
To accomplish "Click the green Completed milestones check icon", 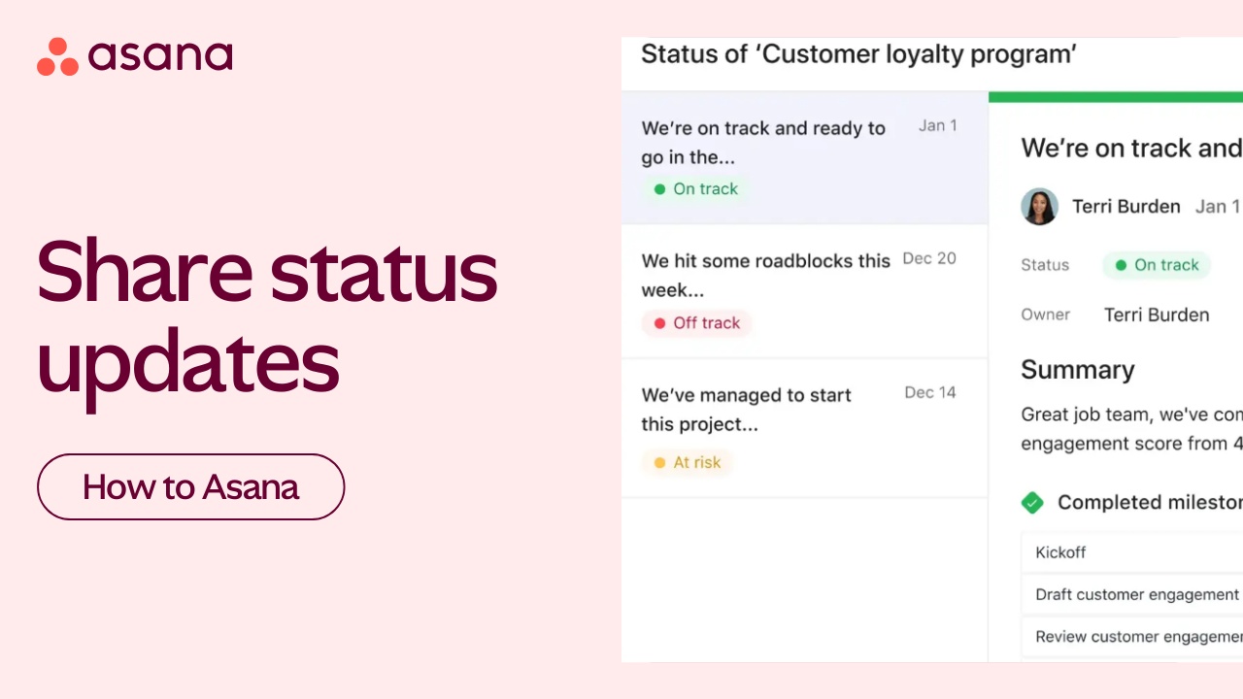I will [x=1032, y=502].
